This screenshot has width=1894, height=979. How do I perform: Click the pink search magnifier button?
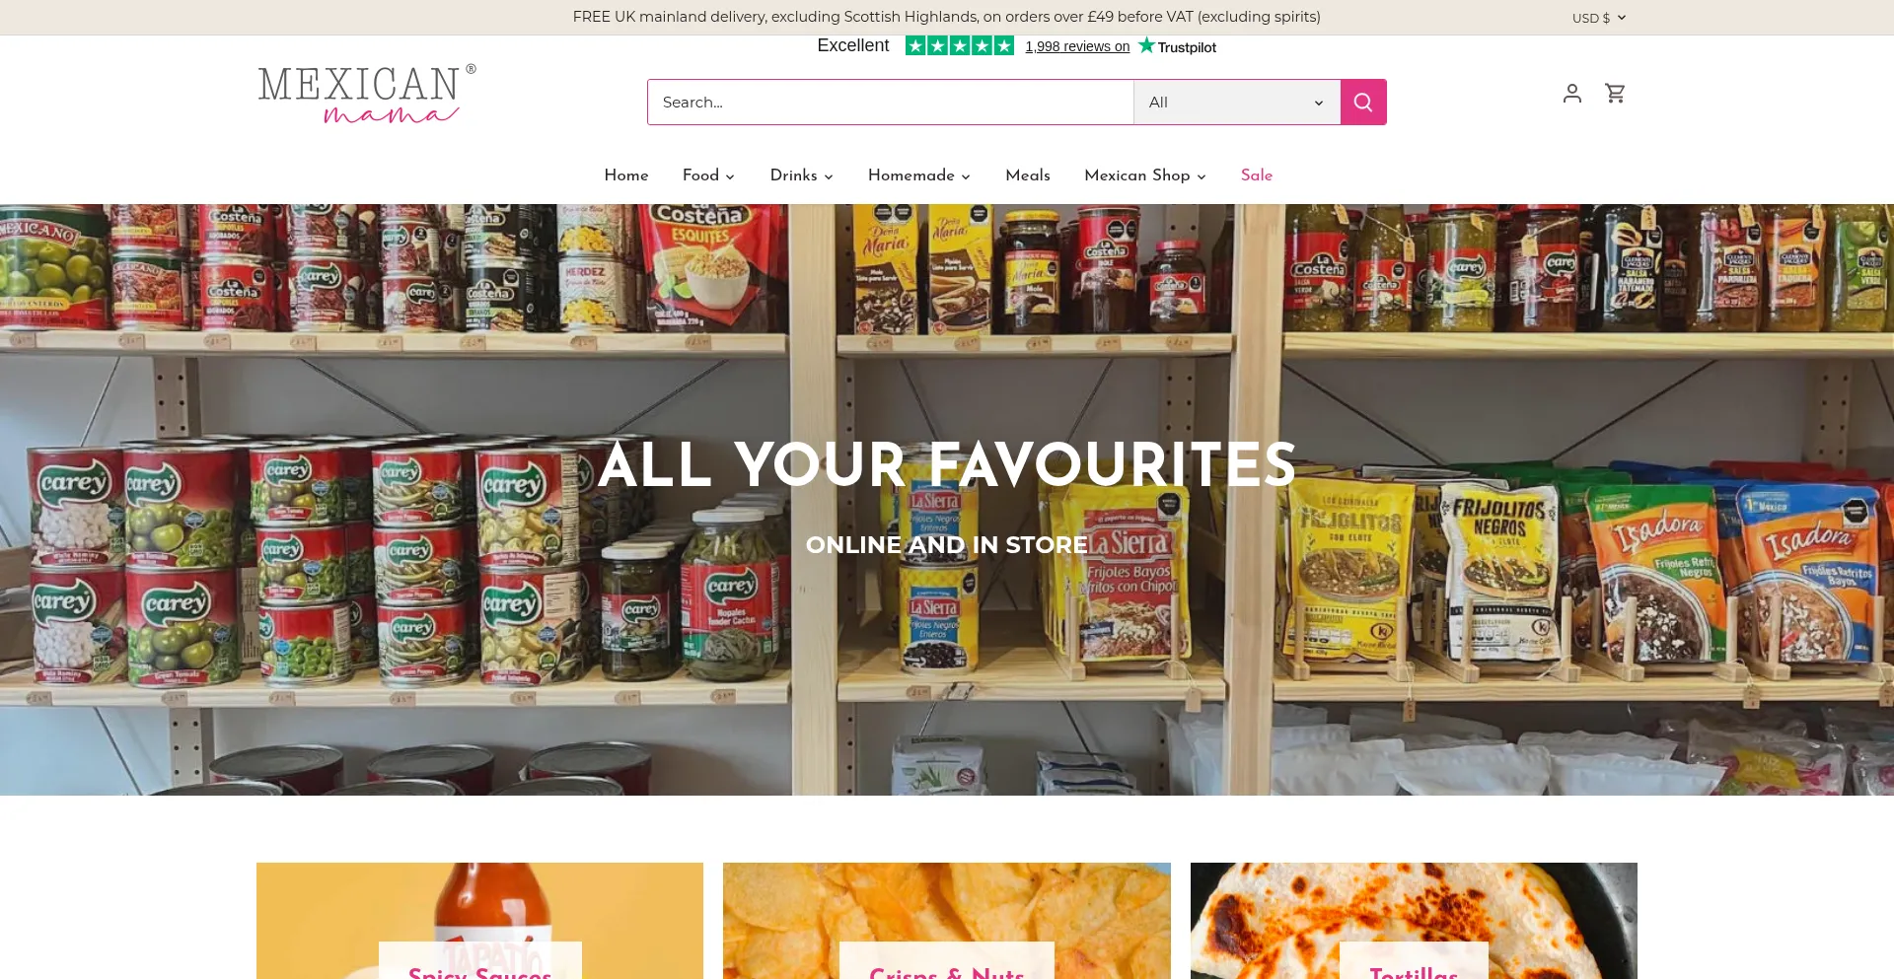click(1363, 103)
